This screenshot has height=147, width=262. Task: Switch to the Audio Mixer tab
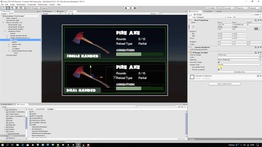(7, 105)
